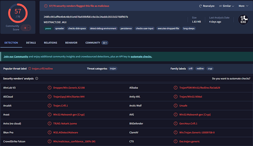This screenshot has width=253, height=146.
Task: Click the Gen:Heur.Crifi.1 result
Action: (x=188, y=124)
